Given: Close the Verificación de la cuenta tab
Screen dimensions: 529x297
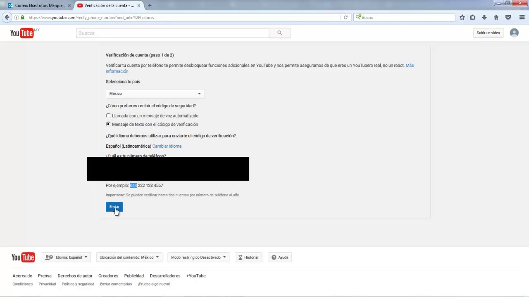Looking at the screenshot, I should (139, 5).
